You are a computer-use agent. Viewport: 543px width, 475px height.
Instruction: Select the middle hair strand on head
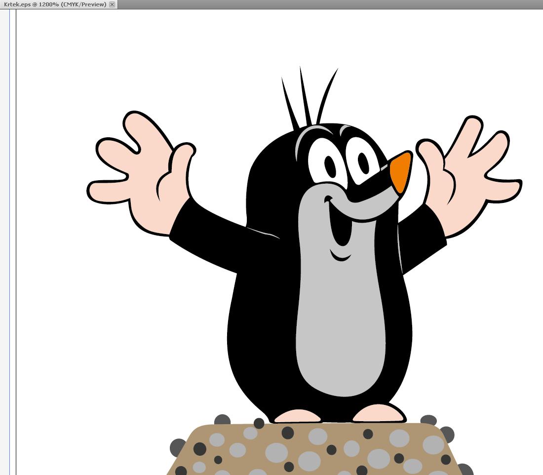point(305,99)
